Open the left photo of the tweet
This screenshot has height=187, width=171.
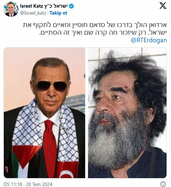[44, 113]
